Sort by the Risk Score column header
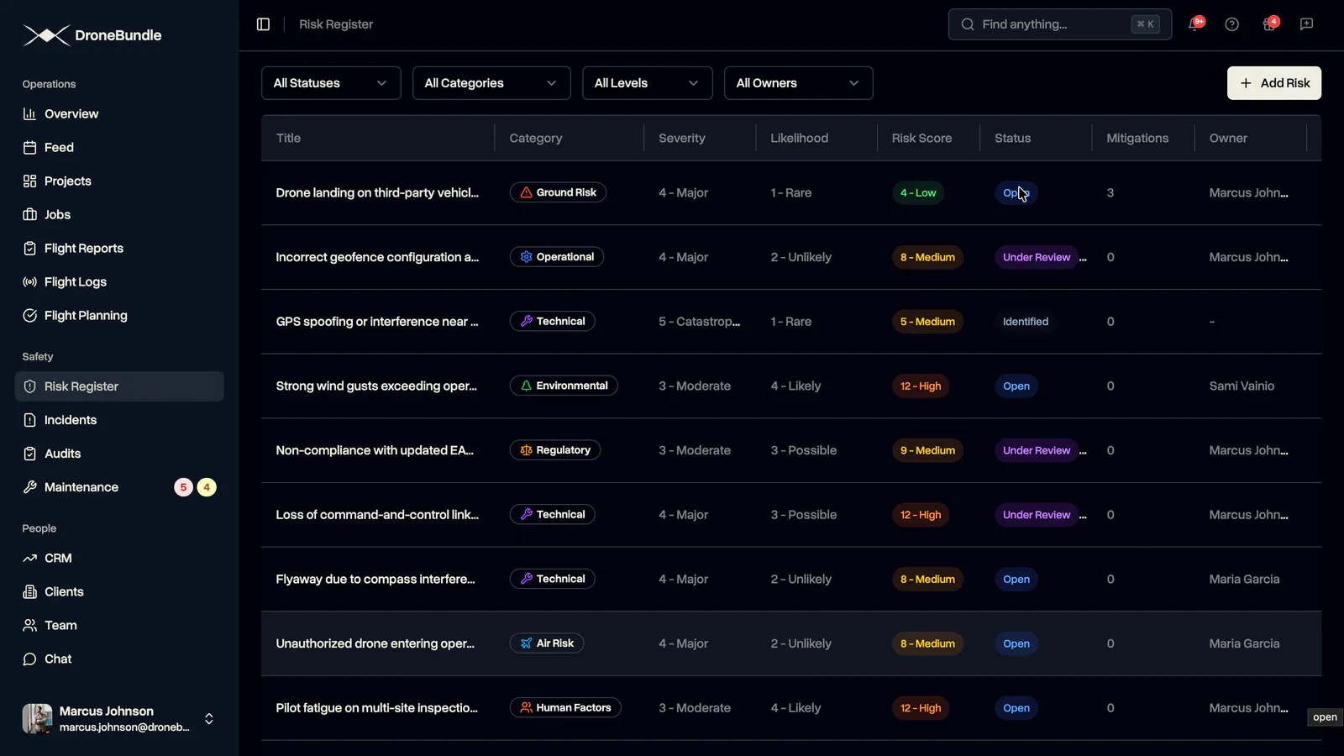1344x756 pixels. pos(921,138)
